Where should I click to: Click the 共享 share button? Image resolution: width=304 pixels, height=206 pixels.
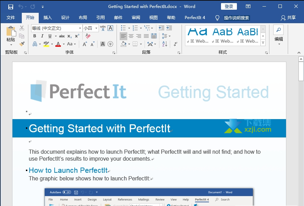point(288,18)
